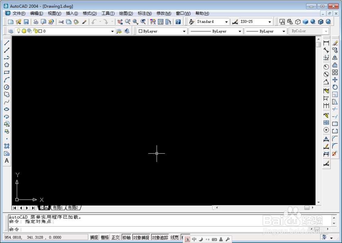Image resolution: width=342 pixels, height=243 pixels.
Task: Select the Arc tool
Action: coord(7,80)
